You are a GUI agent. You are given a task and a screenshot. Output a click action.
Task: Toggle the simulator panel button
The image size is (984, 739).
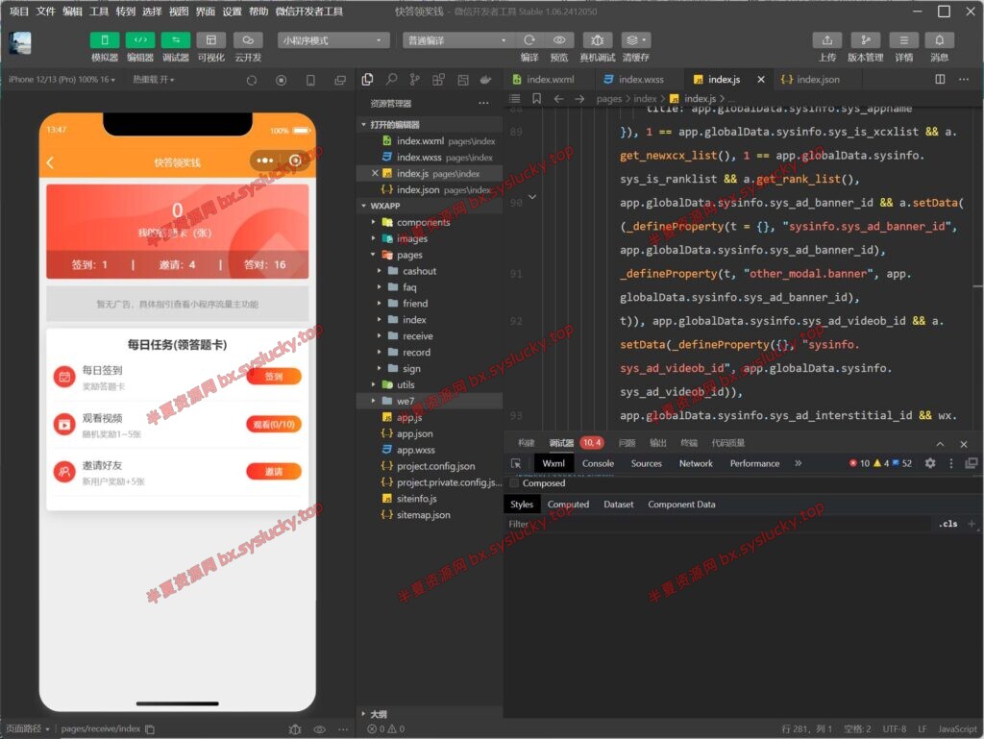pyautogui.click(x=105, y=40)
